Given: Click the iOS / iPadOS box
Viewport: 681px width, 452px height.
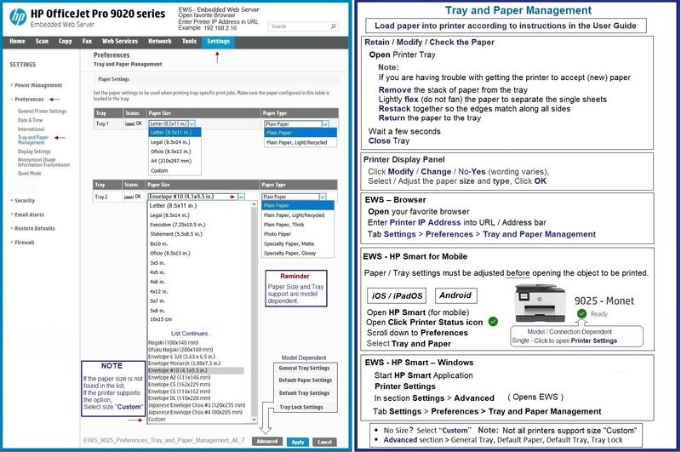Looking at the screenshot, I should 396,295.
